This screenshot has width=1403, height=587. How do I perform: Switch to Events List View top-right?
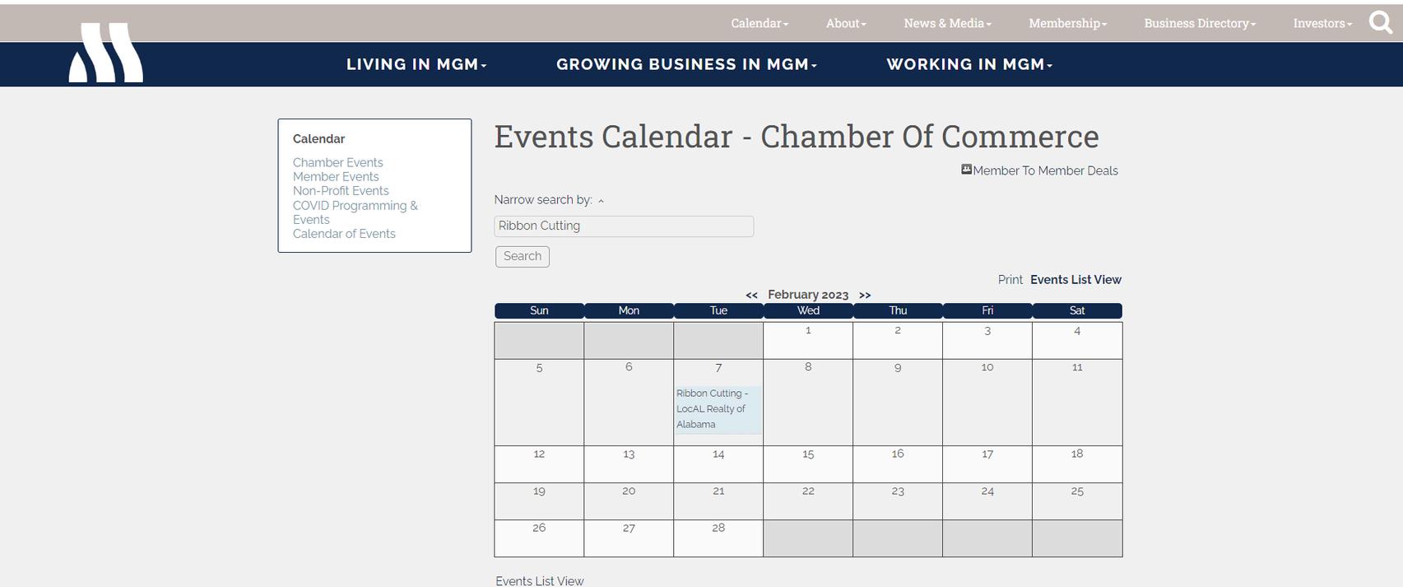(1075, 280)
